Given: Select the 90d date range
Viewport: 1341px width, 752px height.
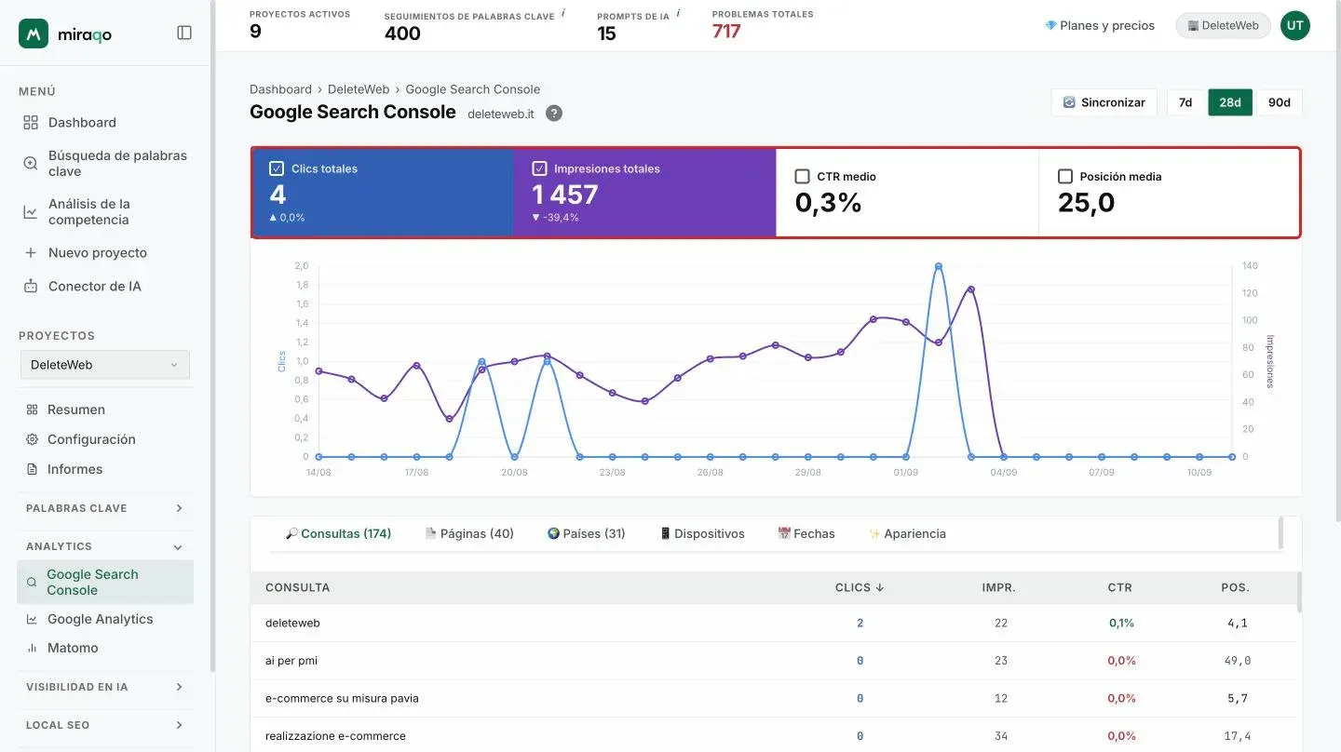Looking at the screenshot, I should click(1280, 102).
